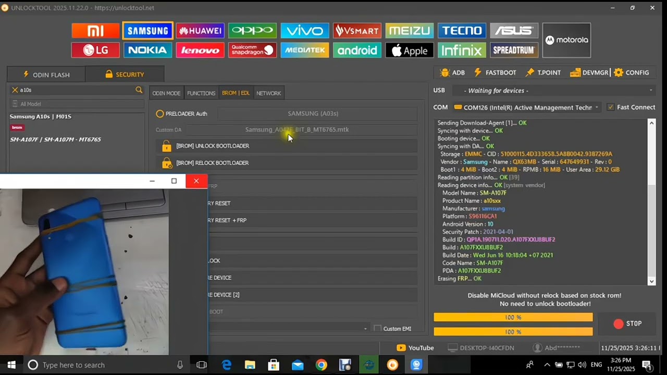
Task: Select SM-A107F / SM-A107M MT6765 entry
Action: pyautogui.click(x=55, y=140)
